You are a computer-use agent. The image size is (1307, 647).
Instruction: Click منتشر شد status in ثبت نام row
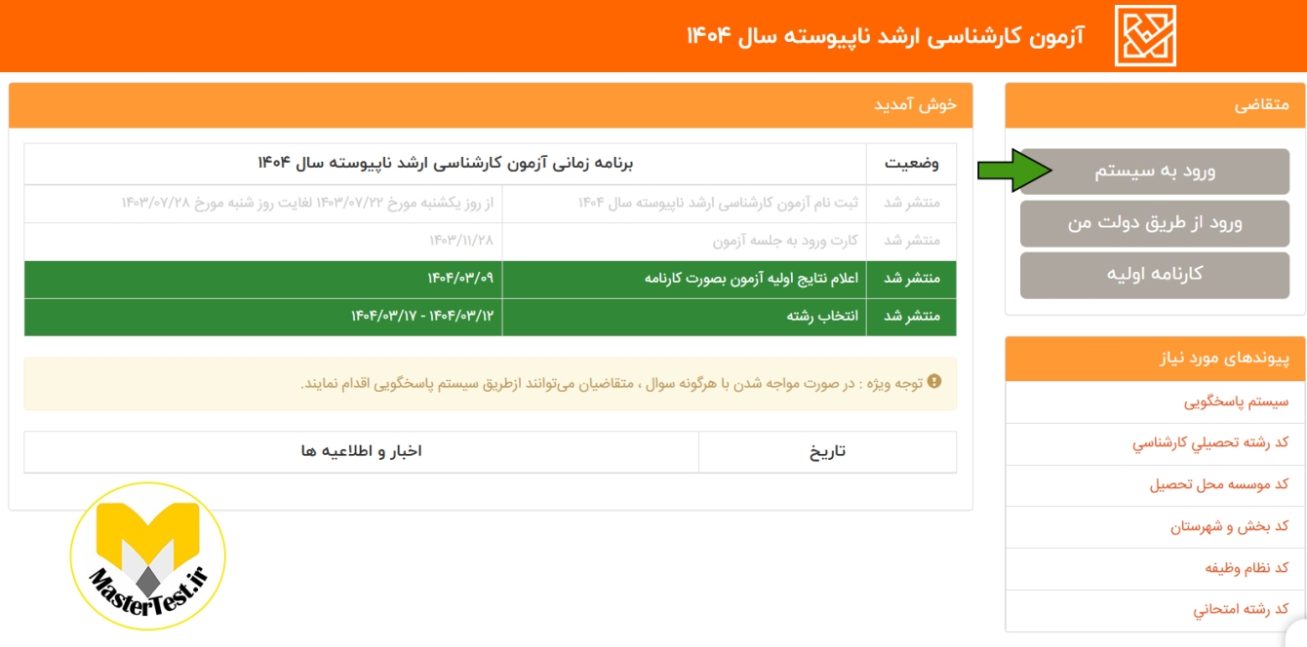[x=912, y=204]
